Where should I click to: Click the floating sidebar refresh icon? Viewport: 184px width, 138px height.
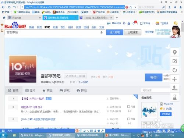coord(174,70)
